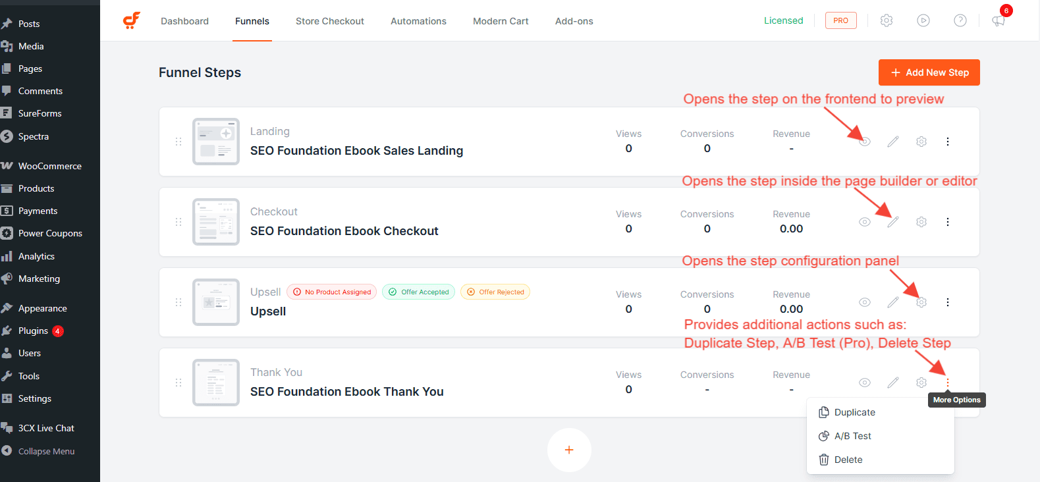The width and height of the screenshot is (1040, 482).
Task: Switch to the Store Checkout tab
Action: pyautogui.click(x=329, y=21)
